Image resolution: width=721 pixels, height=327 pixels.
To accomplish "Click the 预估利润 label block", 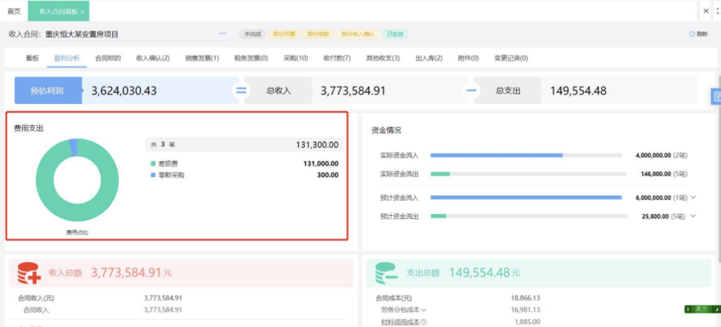I will 47,91.
